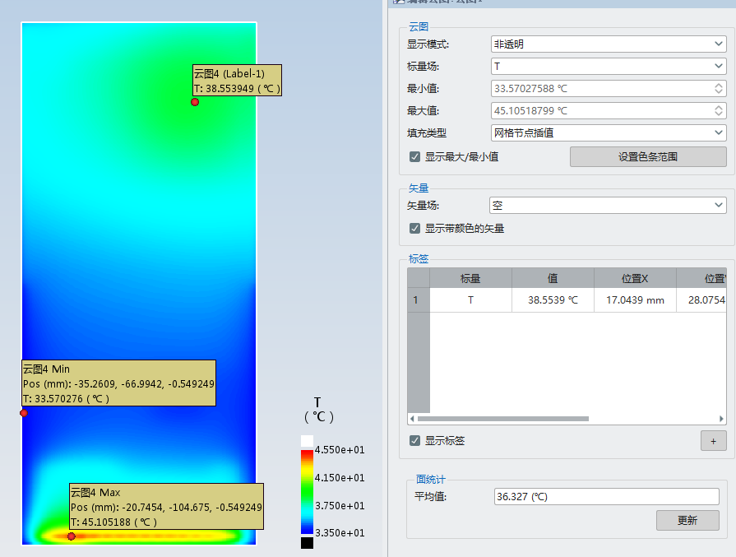Click the T cell in row 1
Image resolution: width=736 pixels, height=557 pixels.
point(470,299)
